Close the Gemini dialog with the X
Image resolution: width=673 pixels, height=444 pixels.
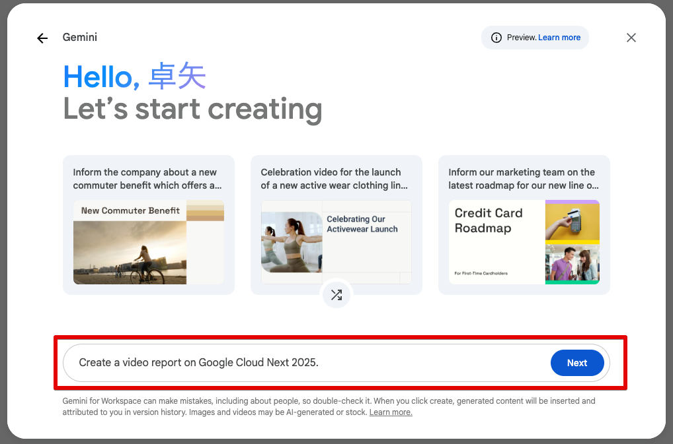(631, 38)
